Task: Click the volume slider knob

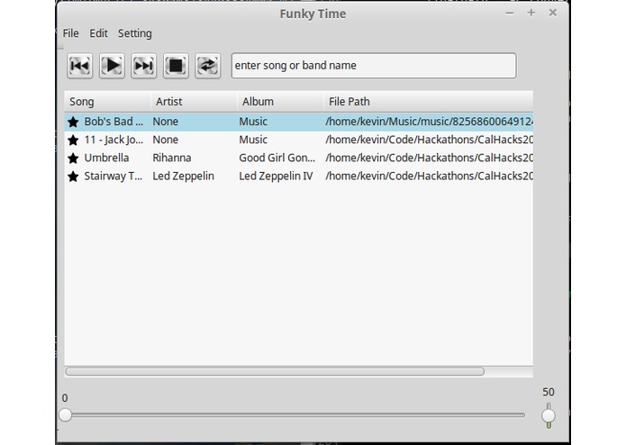Action: pyautogui.click(x=549, y=415)
